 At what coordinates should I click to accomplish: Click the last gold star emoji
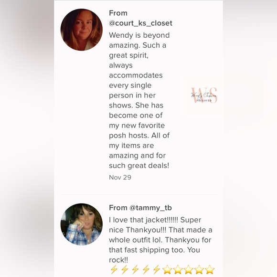(x=210, y=269)
